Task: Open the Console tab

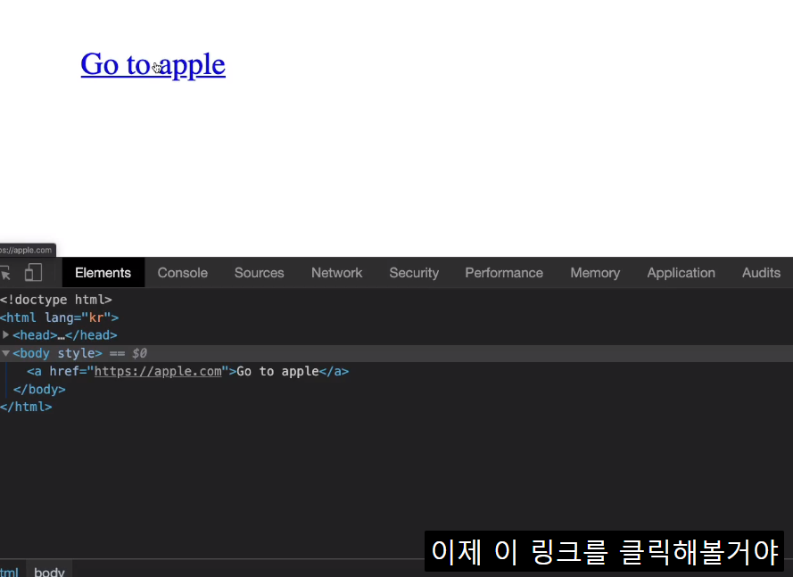Action: (183, 273)
